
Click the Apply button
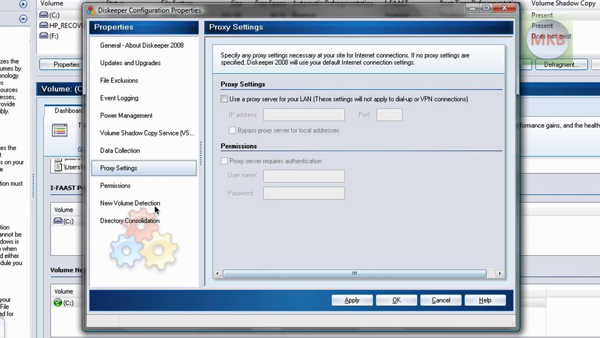(352, 300)
